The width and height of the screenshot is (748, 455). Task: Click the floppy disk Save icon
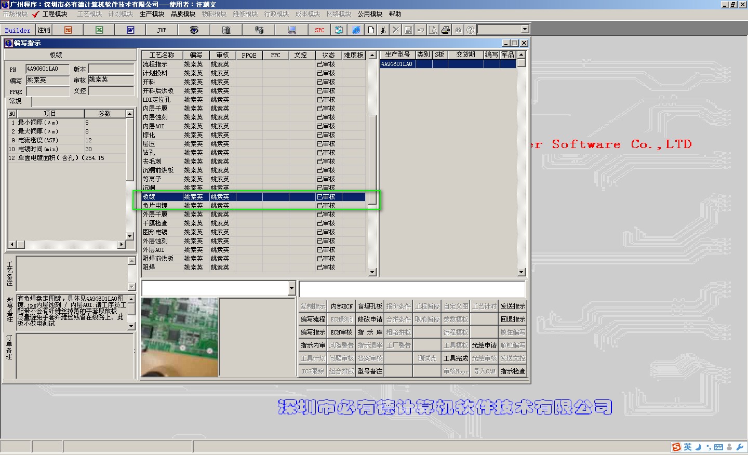pyautogui.click(x=408, y=30)
